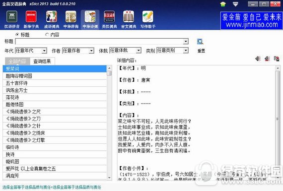This screenshot has height=191, width=283.
Task: Click the poem list scrollbar thumb
Action: coord(109,73)
